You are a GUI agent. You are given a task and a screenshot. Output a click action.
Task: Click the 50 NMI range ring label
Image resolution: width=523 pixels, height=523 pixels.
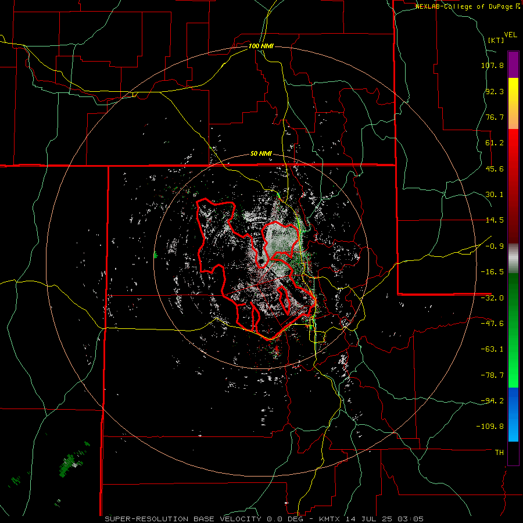pyautogui.click(x=261, y=154)
